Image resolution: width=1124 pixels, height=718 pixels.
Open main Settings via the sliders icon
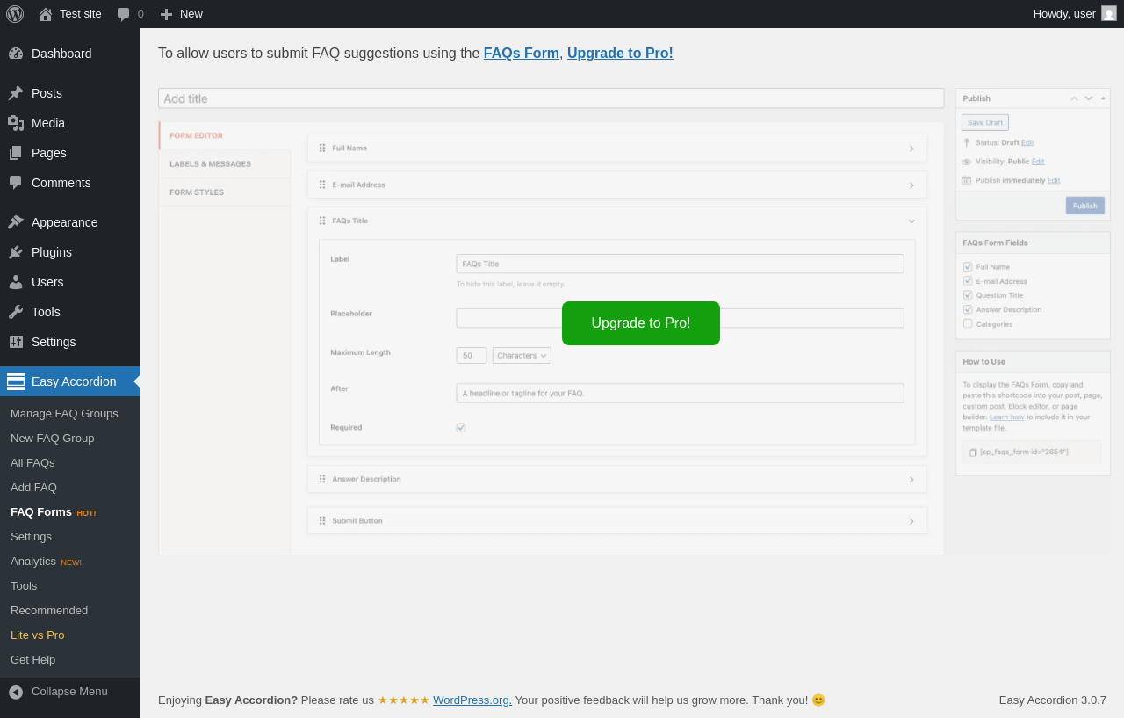pos(16,342)
